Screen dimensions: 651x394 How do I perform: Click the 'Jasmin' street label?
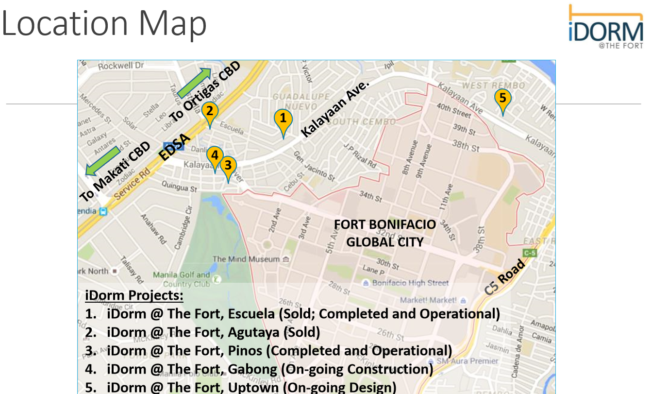pyautogui.click(x=498, y=348)
